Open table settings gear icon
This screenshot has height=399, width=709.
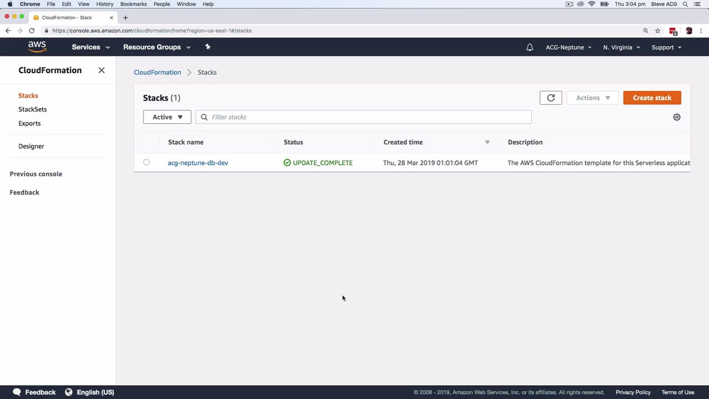pos(676,117)
